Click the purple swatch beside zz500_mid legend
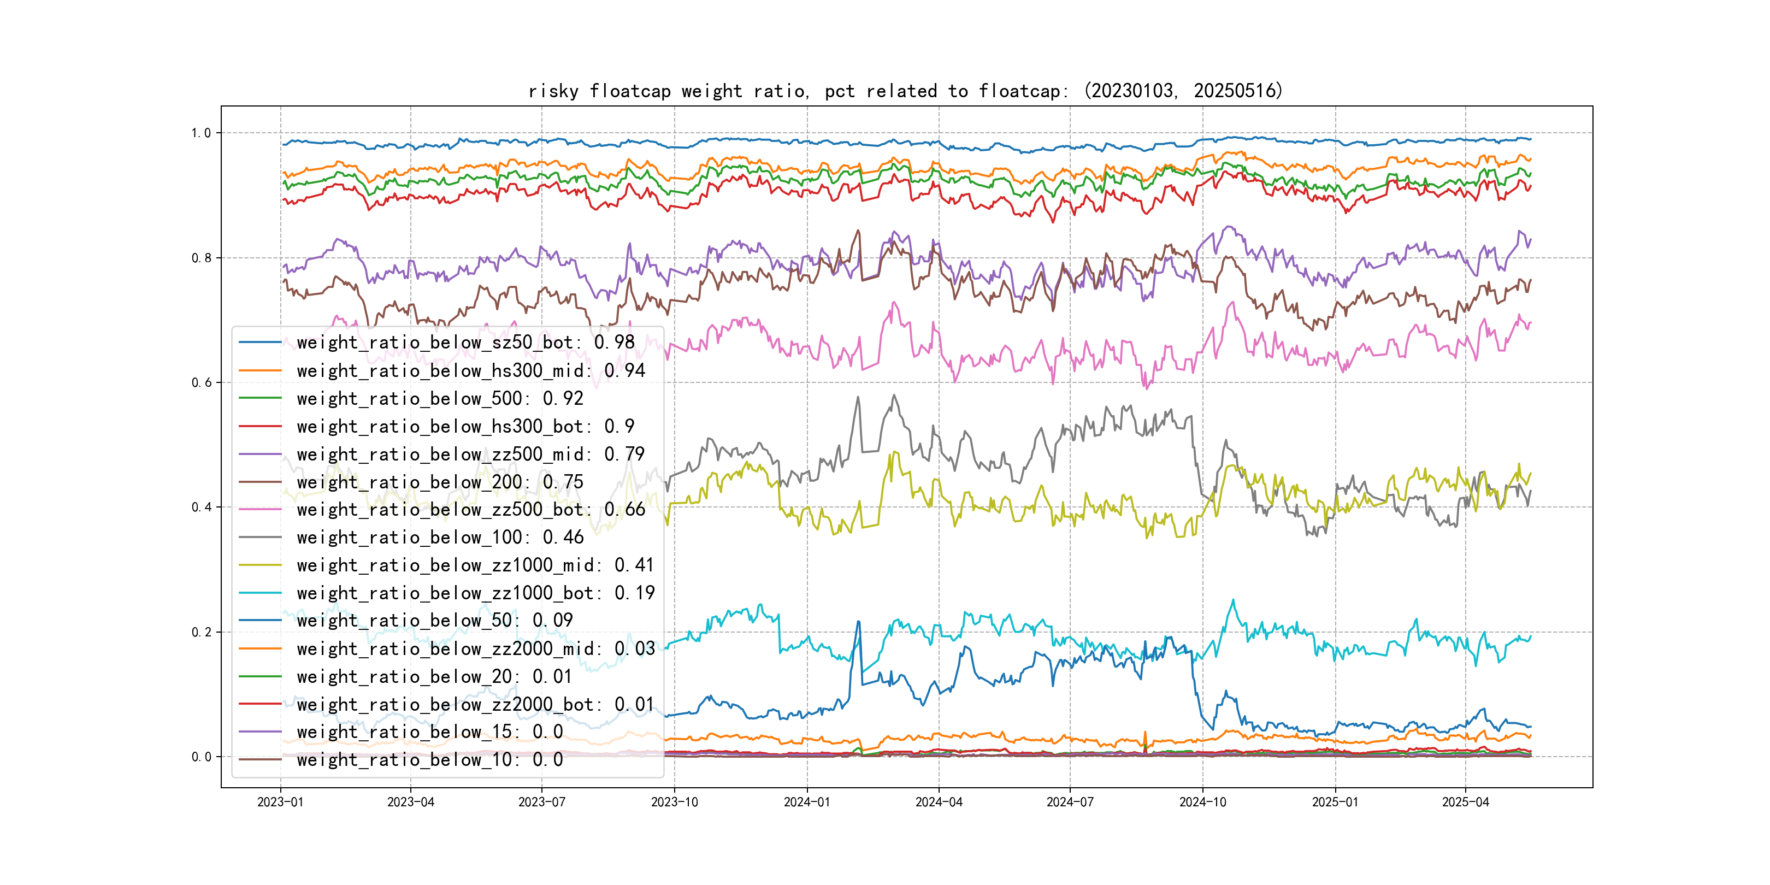This screenshot has width=1770, height=885. pyautogui.click(x=261, y=454)
